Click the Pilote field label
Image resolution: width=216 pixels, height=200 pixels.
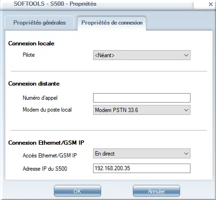pyautogui.click(x=29, y=55)
